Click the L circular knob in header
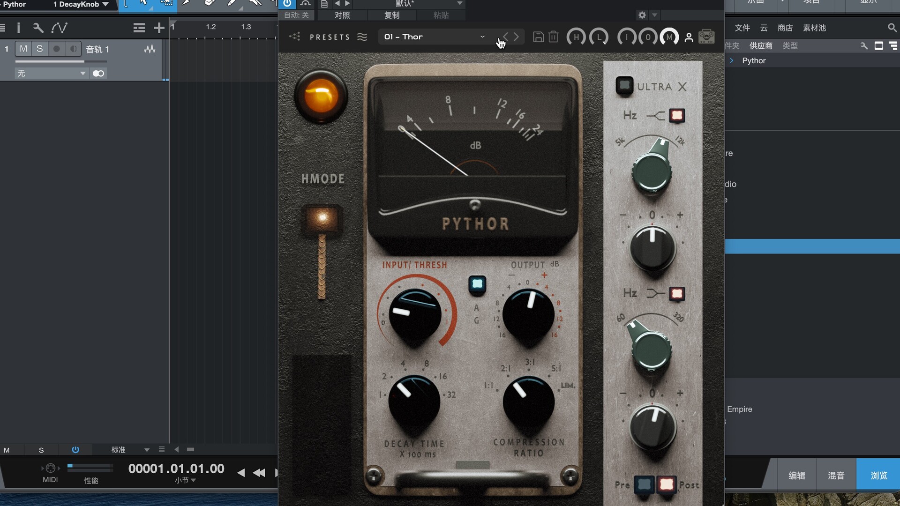The width and height of the screenshot is (900, 506). pos(599,37)
